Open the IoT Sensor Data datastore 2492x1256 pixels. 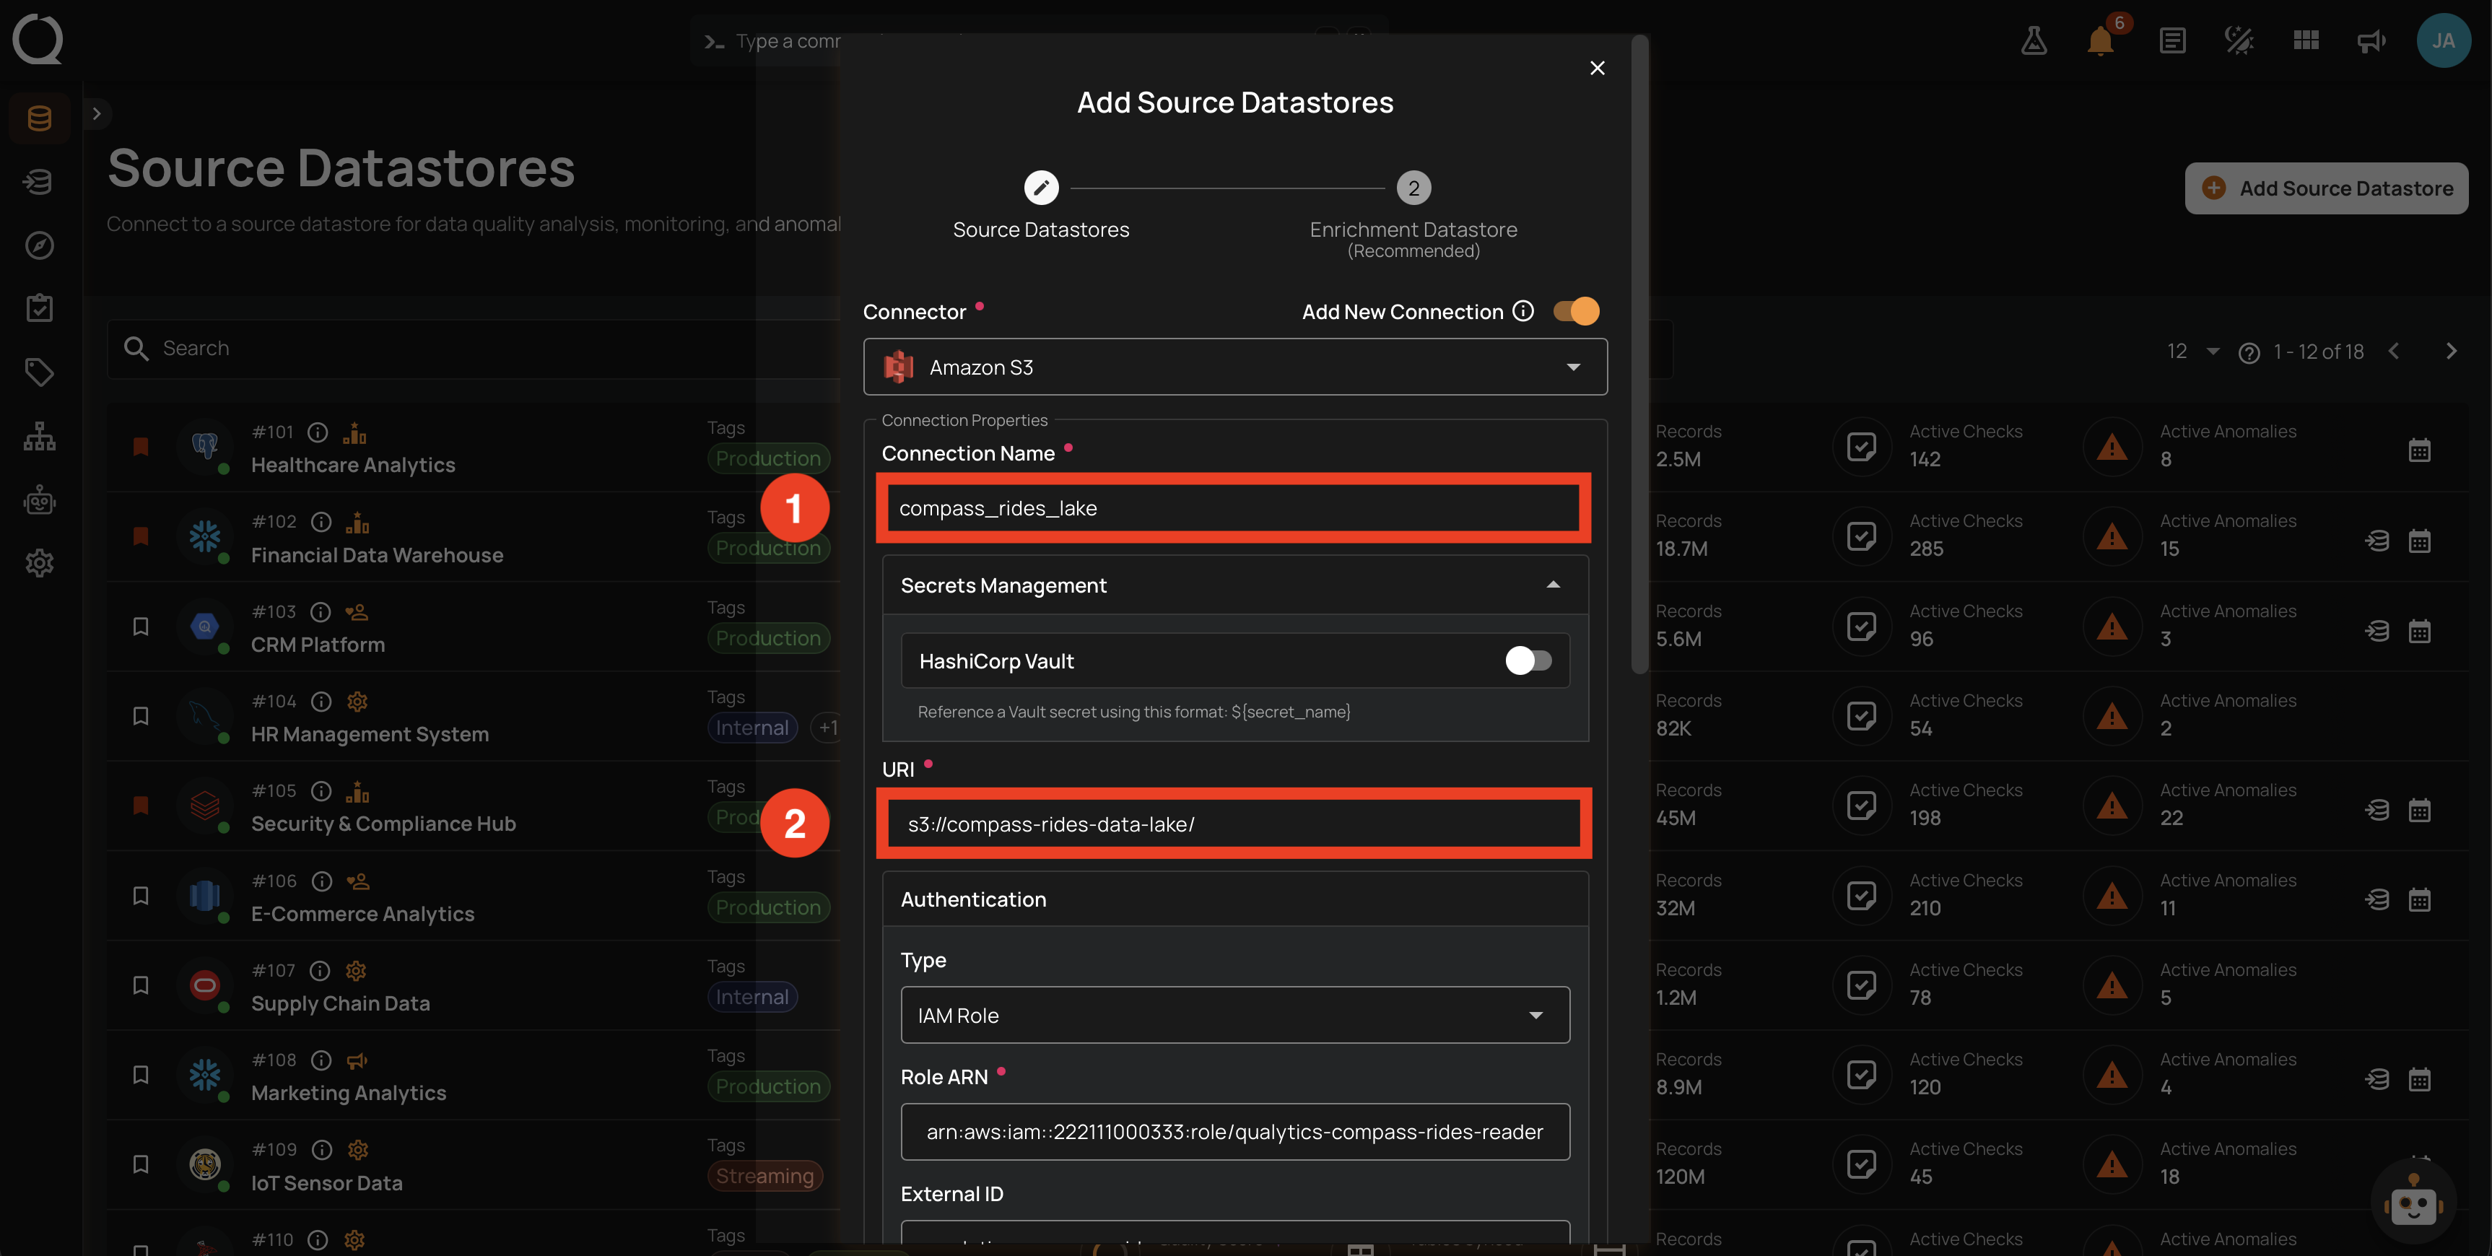327,1183
